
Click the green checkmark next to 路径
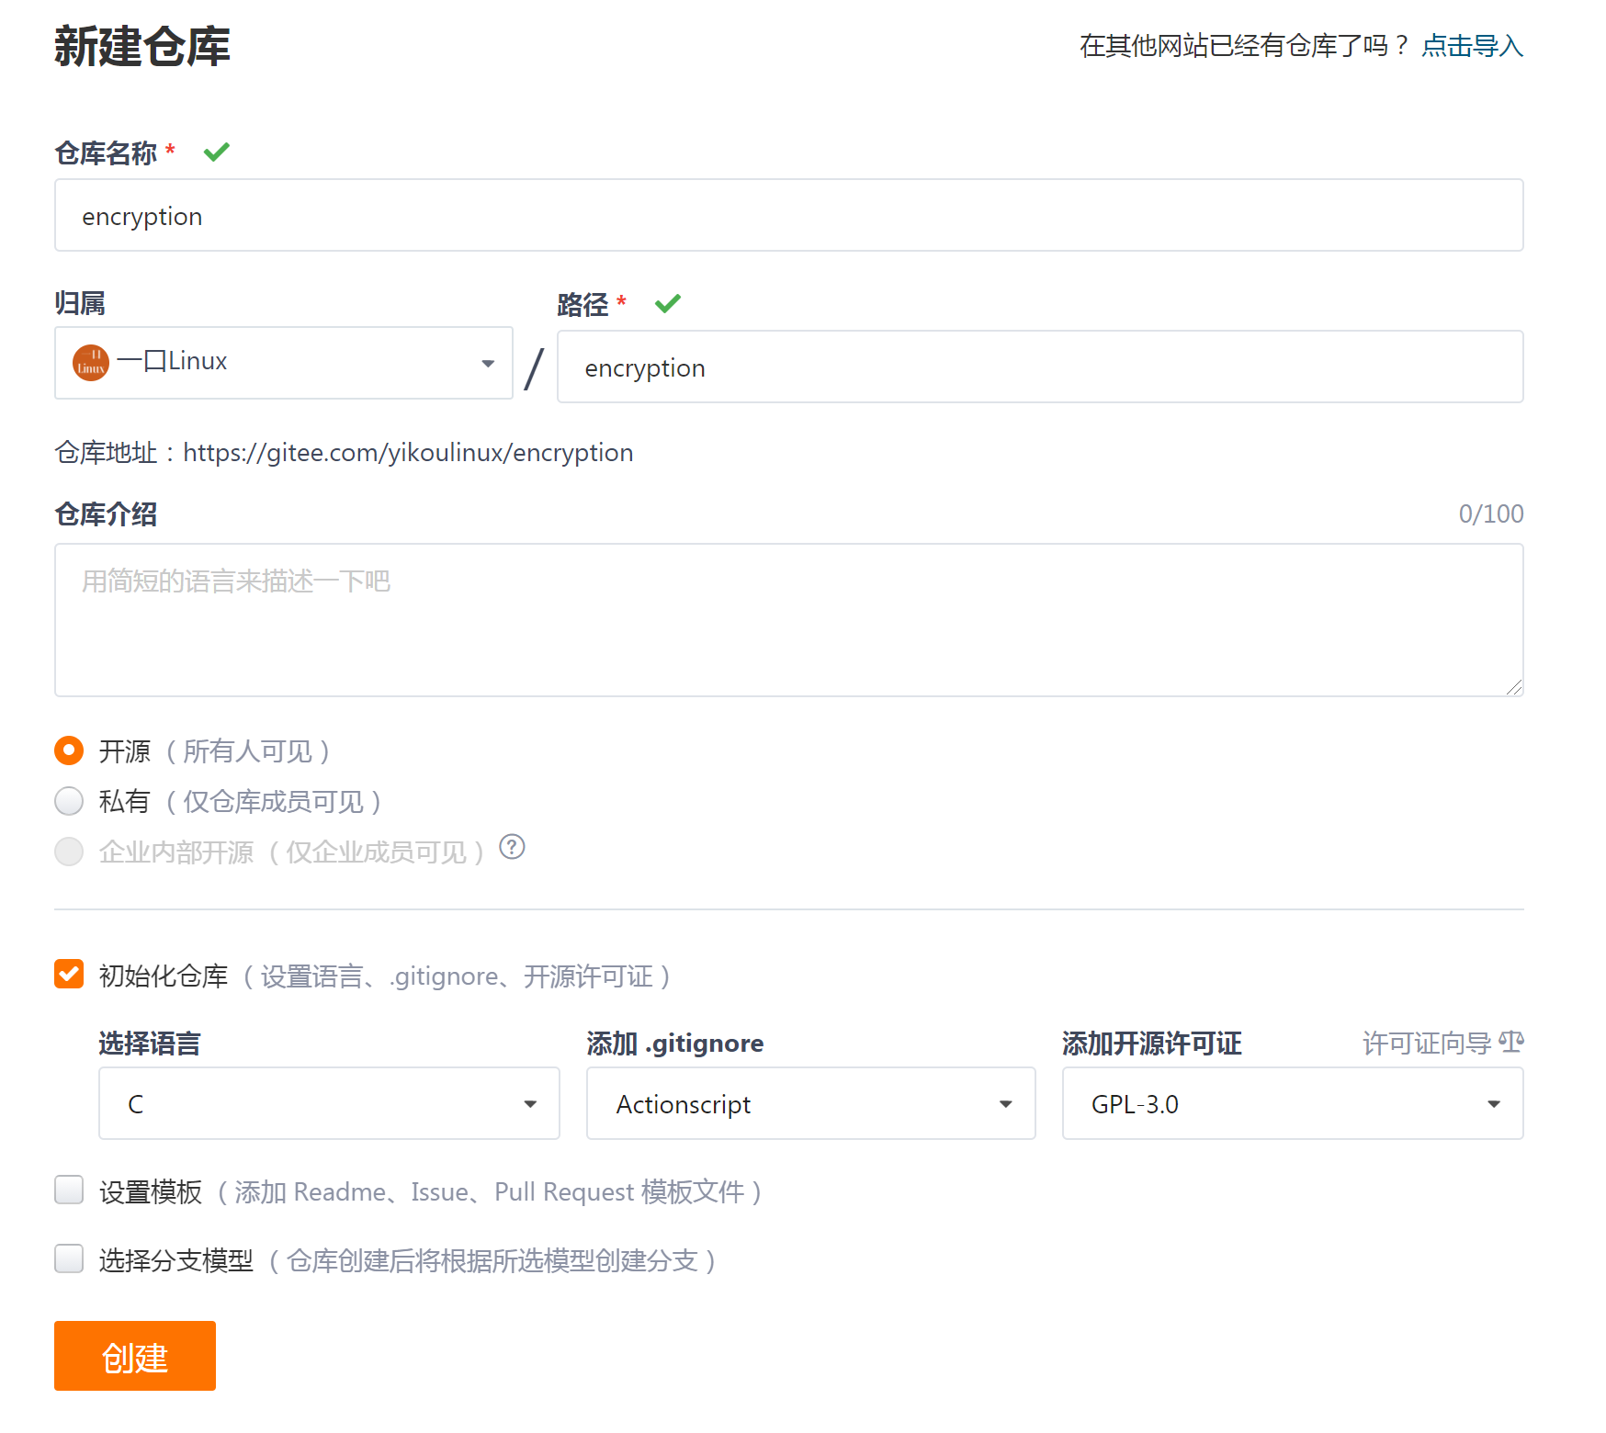point(668,303)
